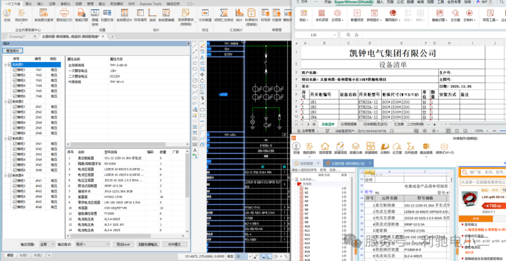Click the 保存(Ctrl+S) save icon
The image size is (506, 261).
[x=445, y=148]
